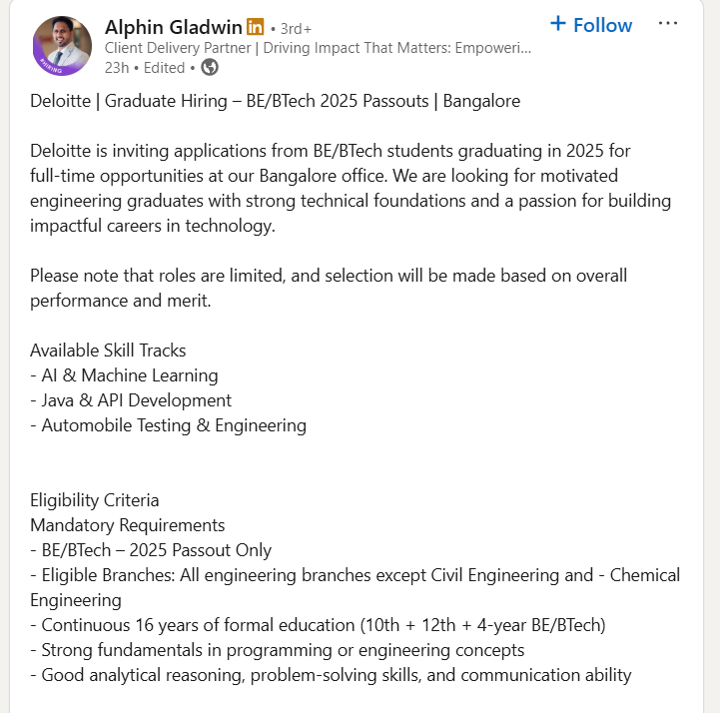
Task: Click the Available Skill Tracks heading
Action: 108,351
